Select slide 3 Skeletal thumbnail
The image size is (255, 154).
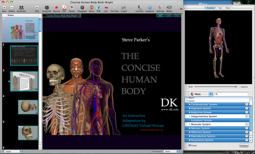pos(24,81)
